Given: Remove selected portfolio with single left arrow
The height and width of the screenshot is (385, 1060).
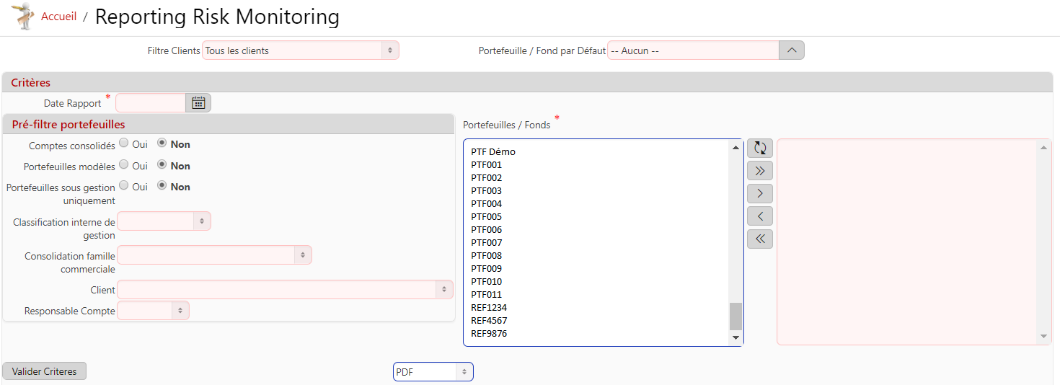Looking at the screenshot, I should tap(759, 216).
